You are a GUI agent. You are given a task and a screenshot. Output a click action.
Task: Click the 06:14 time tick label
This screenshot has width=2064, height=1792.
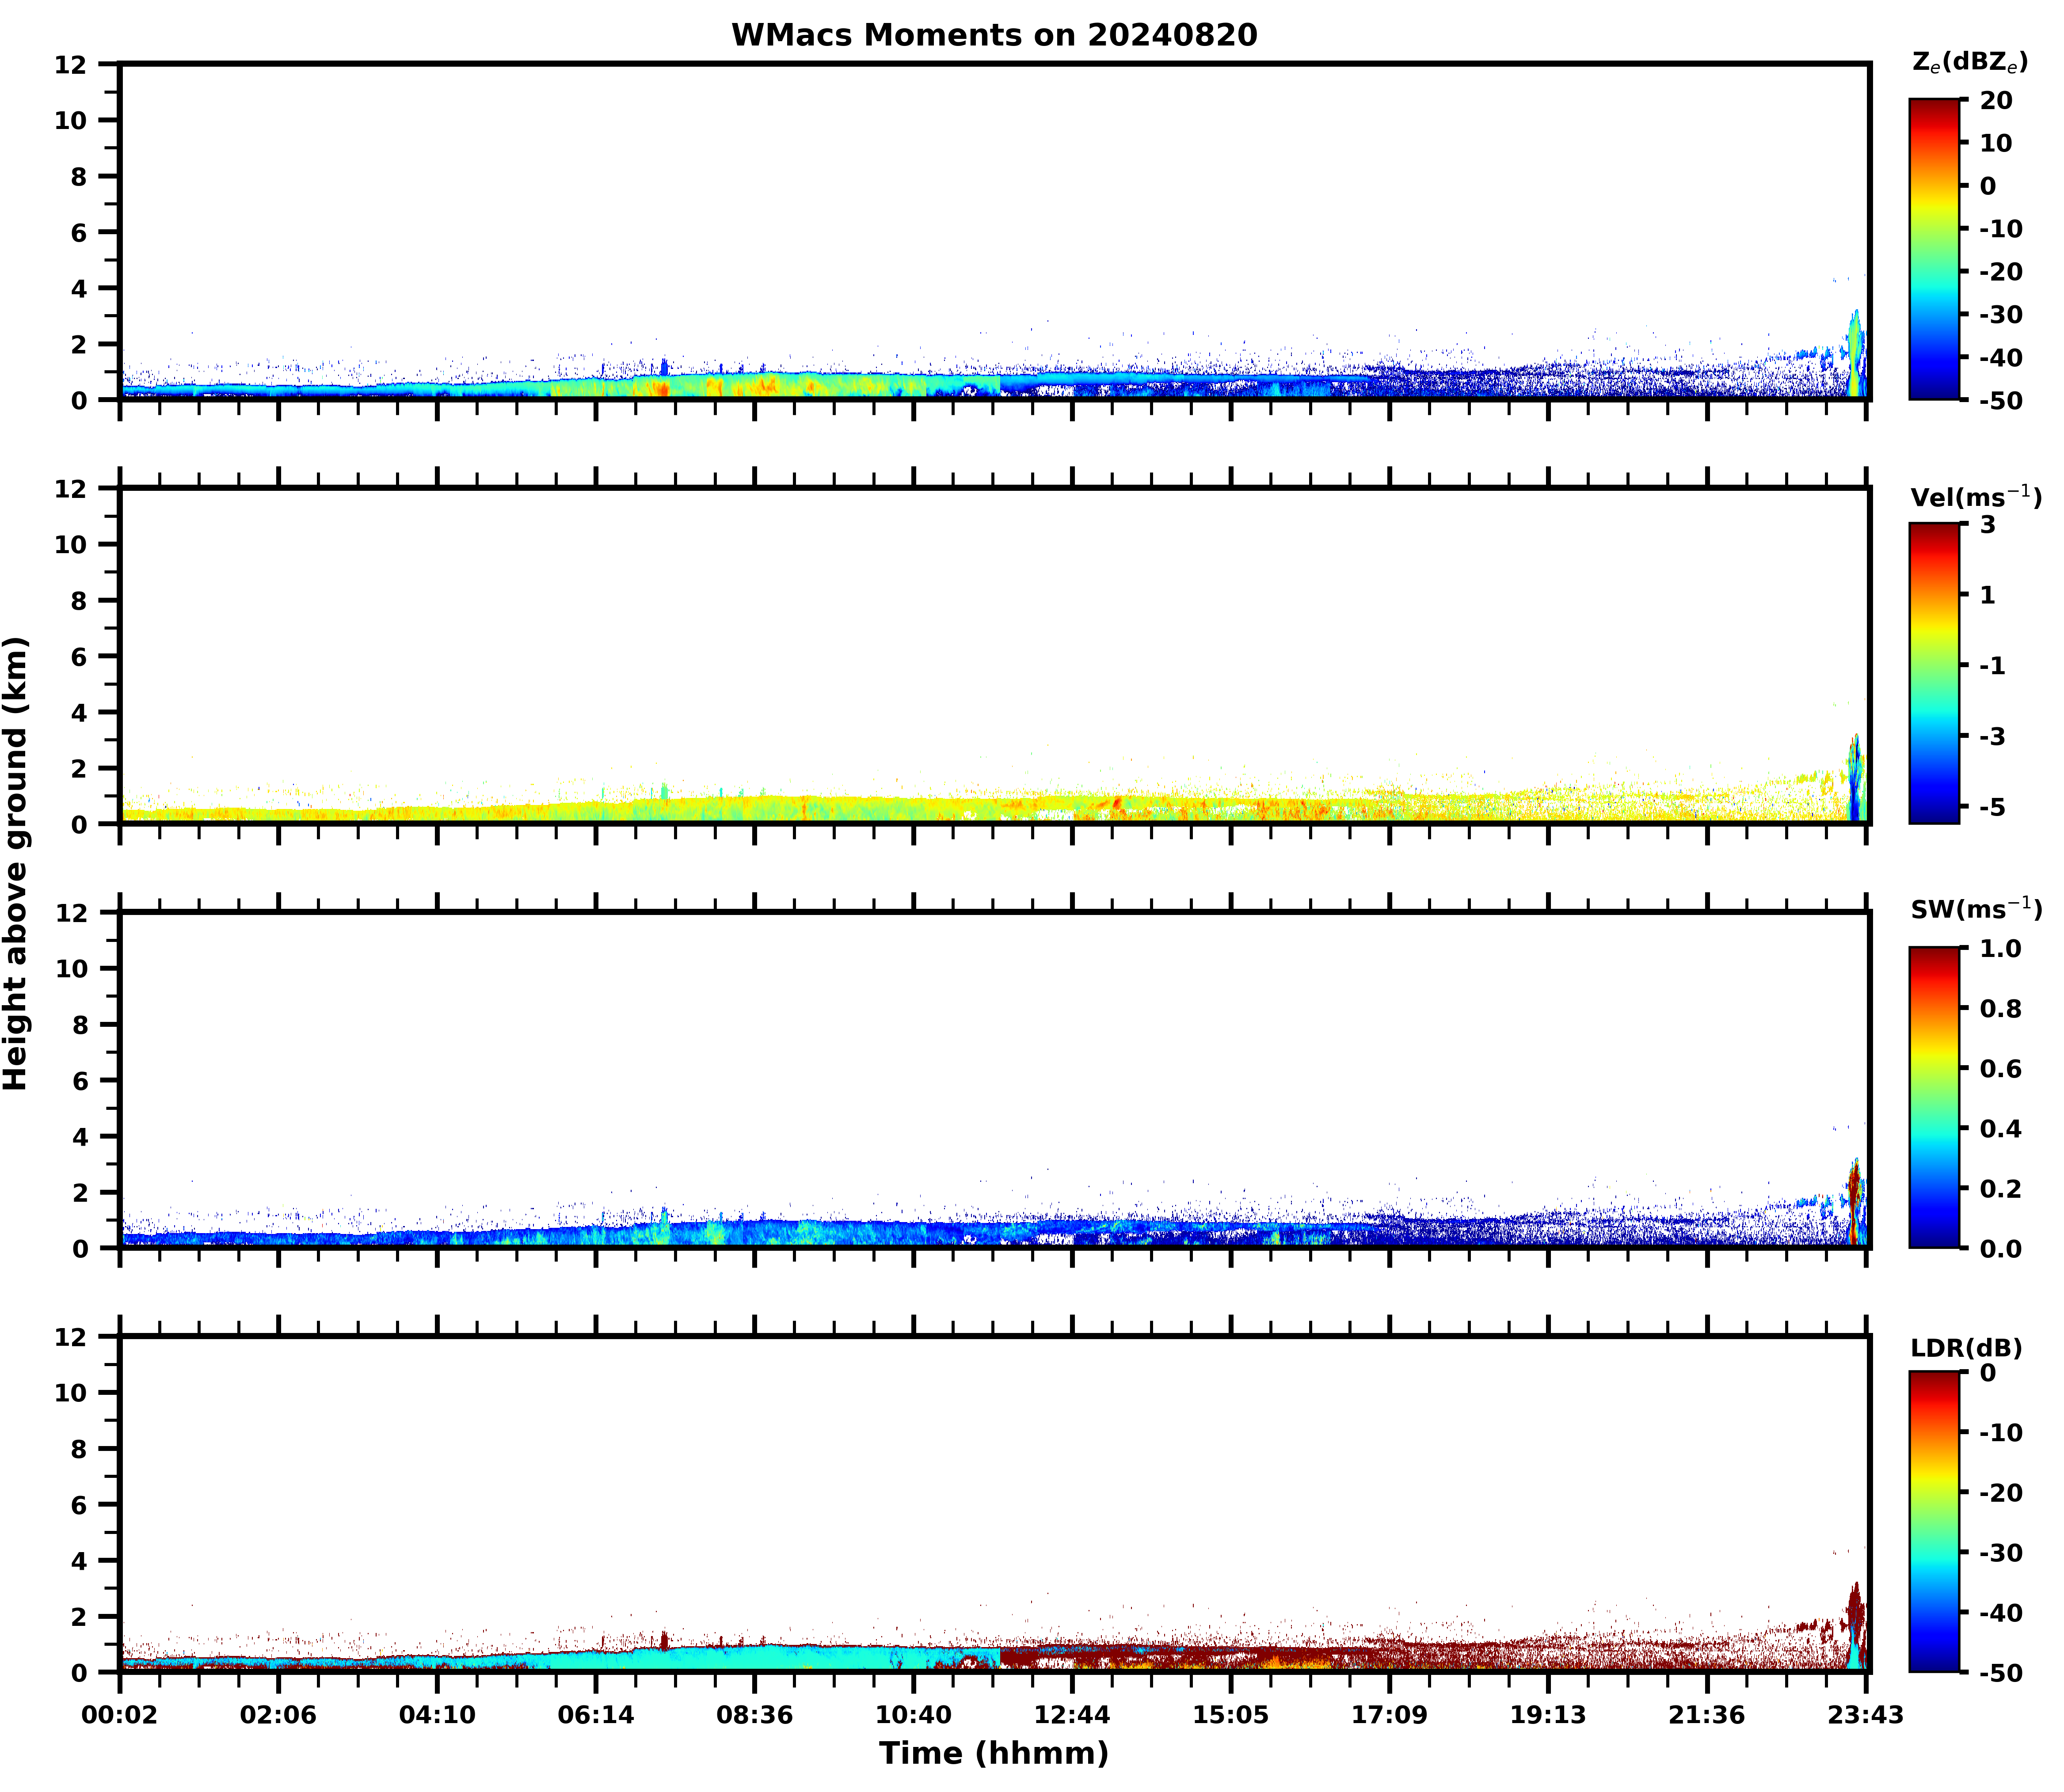pos(595,1716)
